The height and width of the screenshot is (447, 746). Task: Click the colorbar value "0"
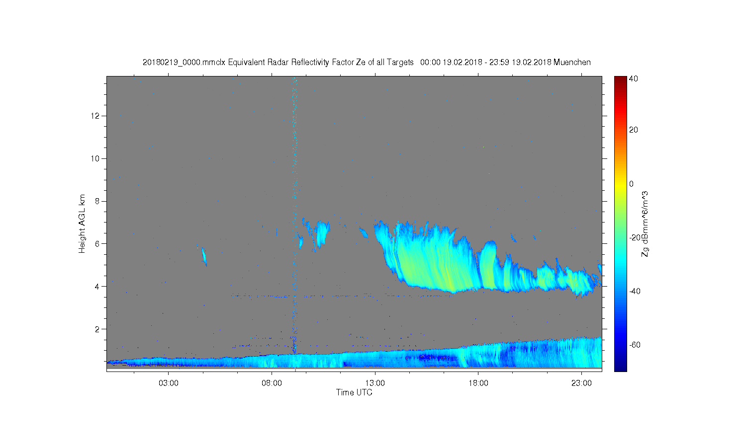pyautogui.click(x=632, y=184)
